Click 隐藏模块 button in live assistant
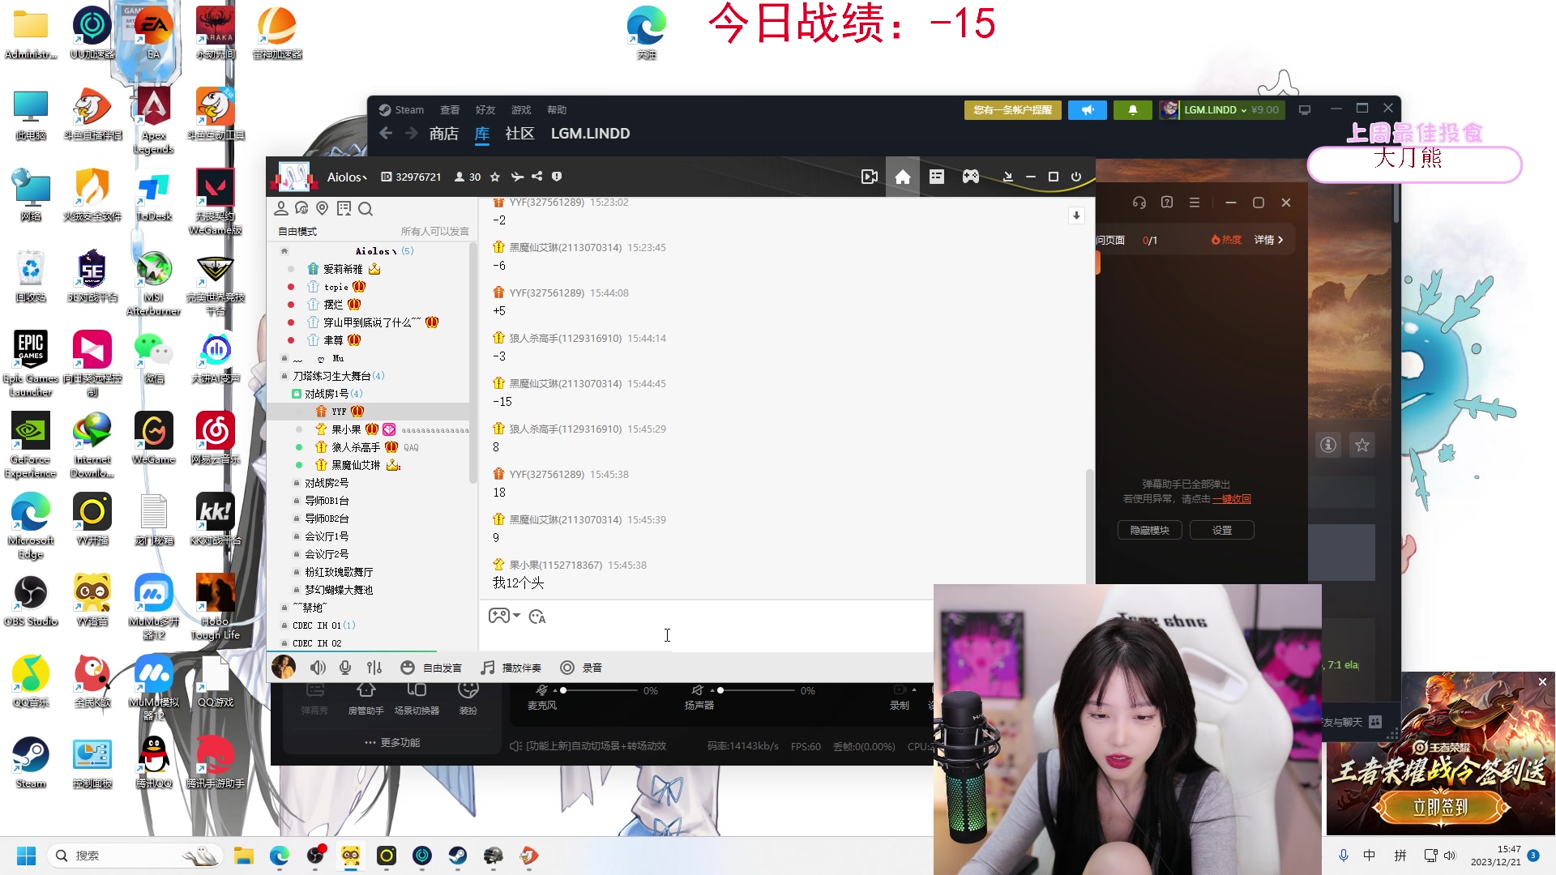Image resolution: width=1556 pixels, height=875 pixels. (x=1150, y=531)
